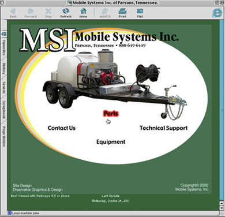Click the phone number 888-649-6449
225x217 pixels.
click(132, 46)
